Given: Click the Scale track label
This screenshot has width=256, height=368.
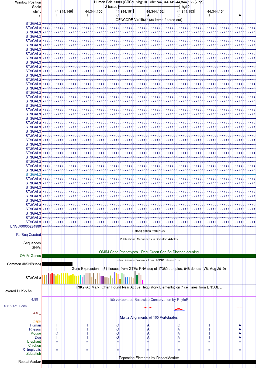Looking at the screenshot, I should 37,7.
